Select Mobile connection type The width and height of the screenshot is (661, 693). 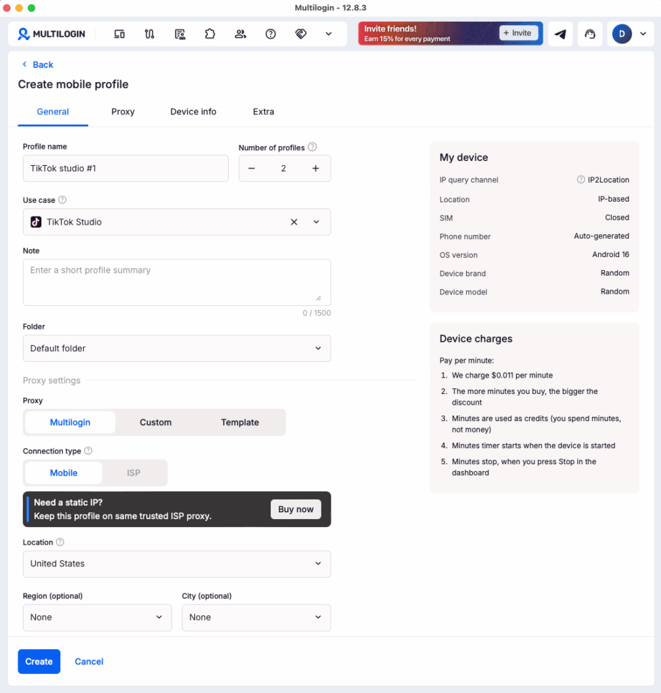pyautogui.click(x=64, y=473)
